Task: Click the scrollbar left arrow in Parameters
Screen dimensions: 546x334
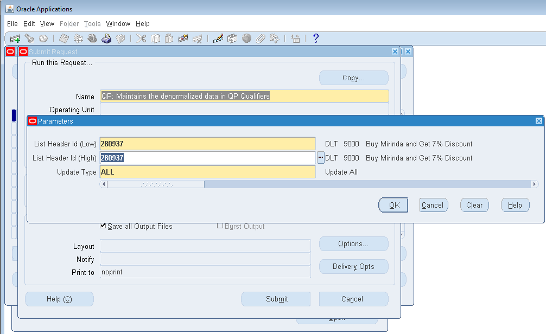Action: pos(104,184)
